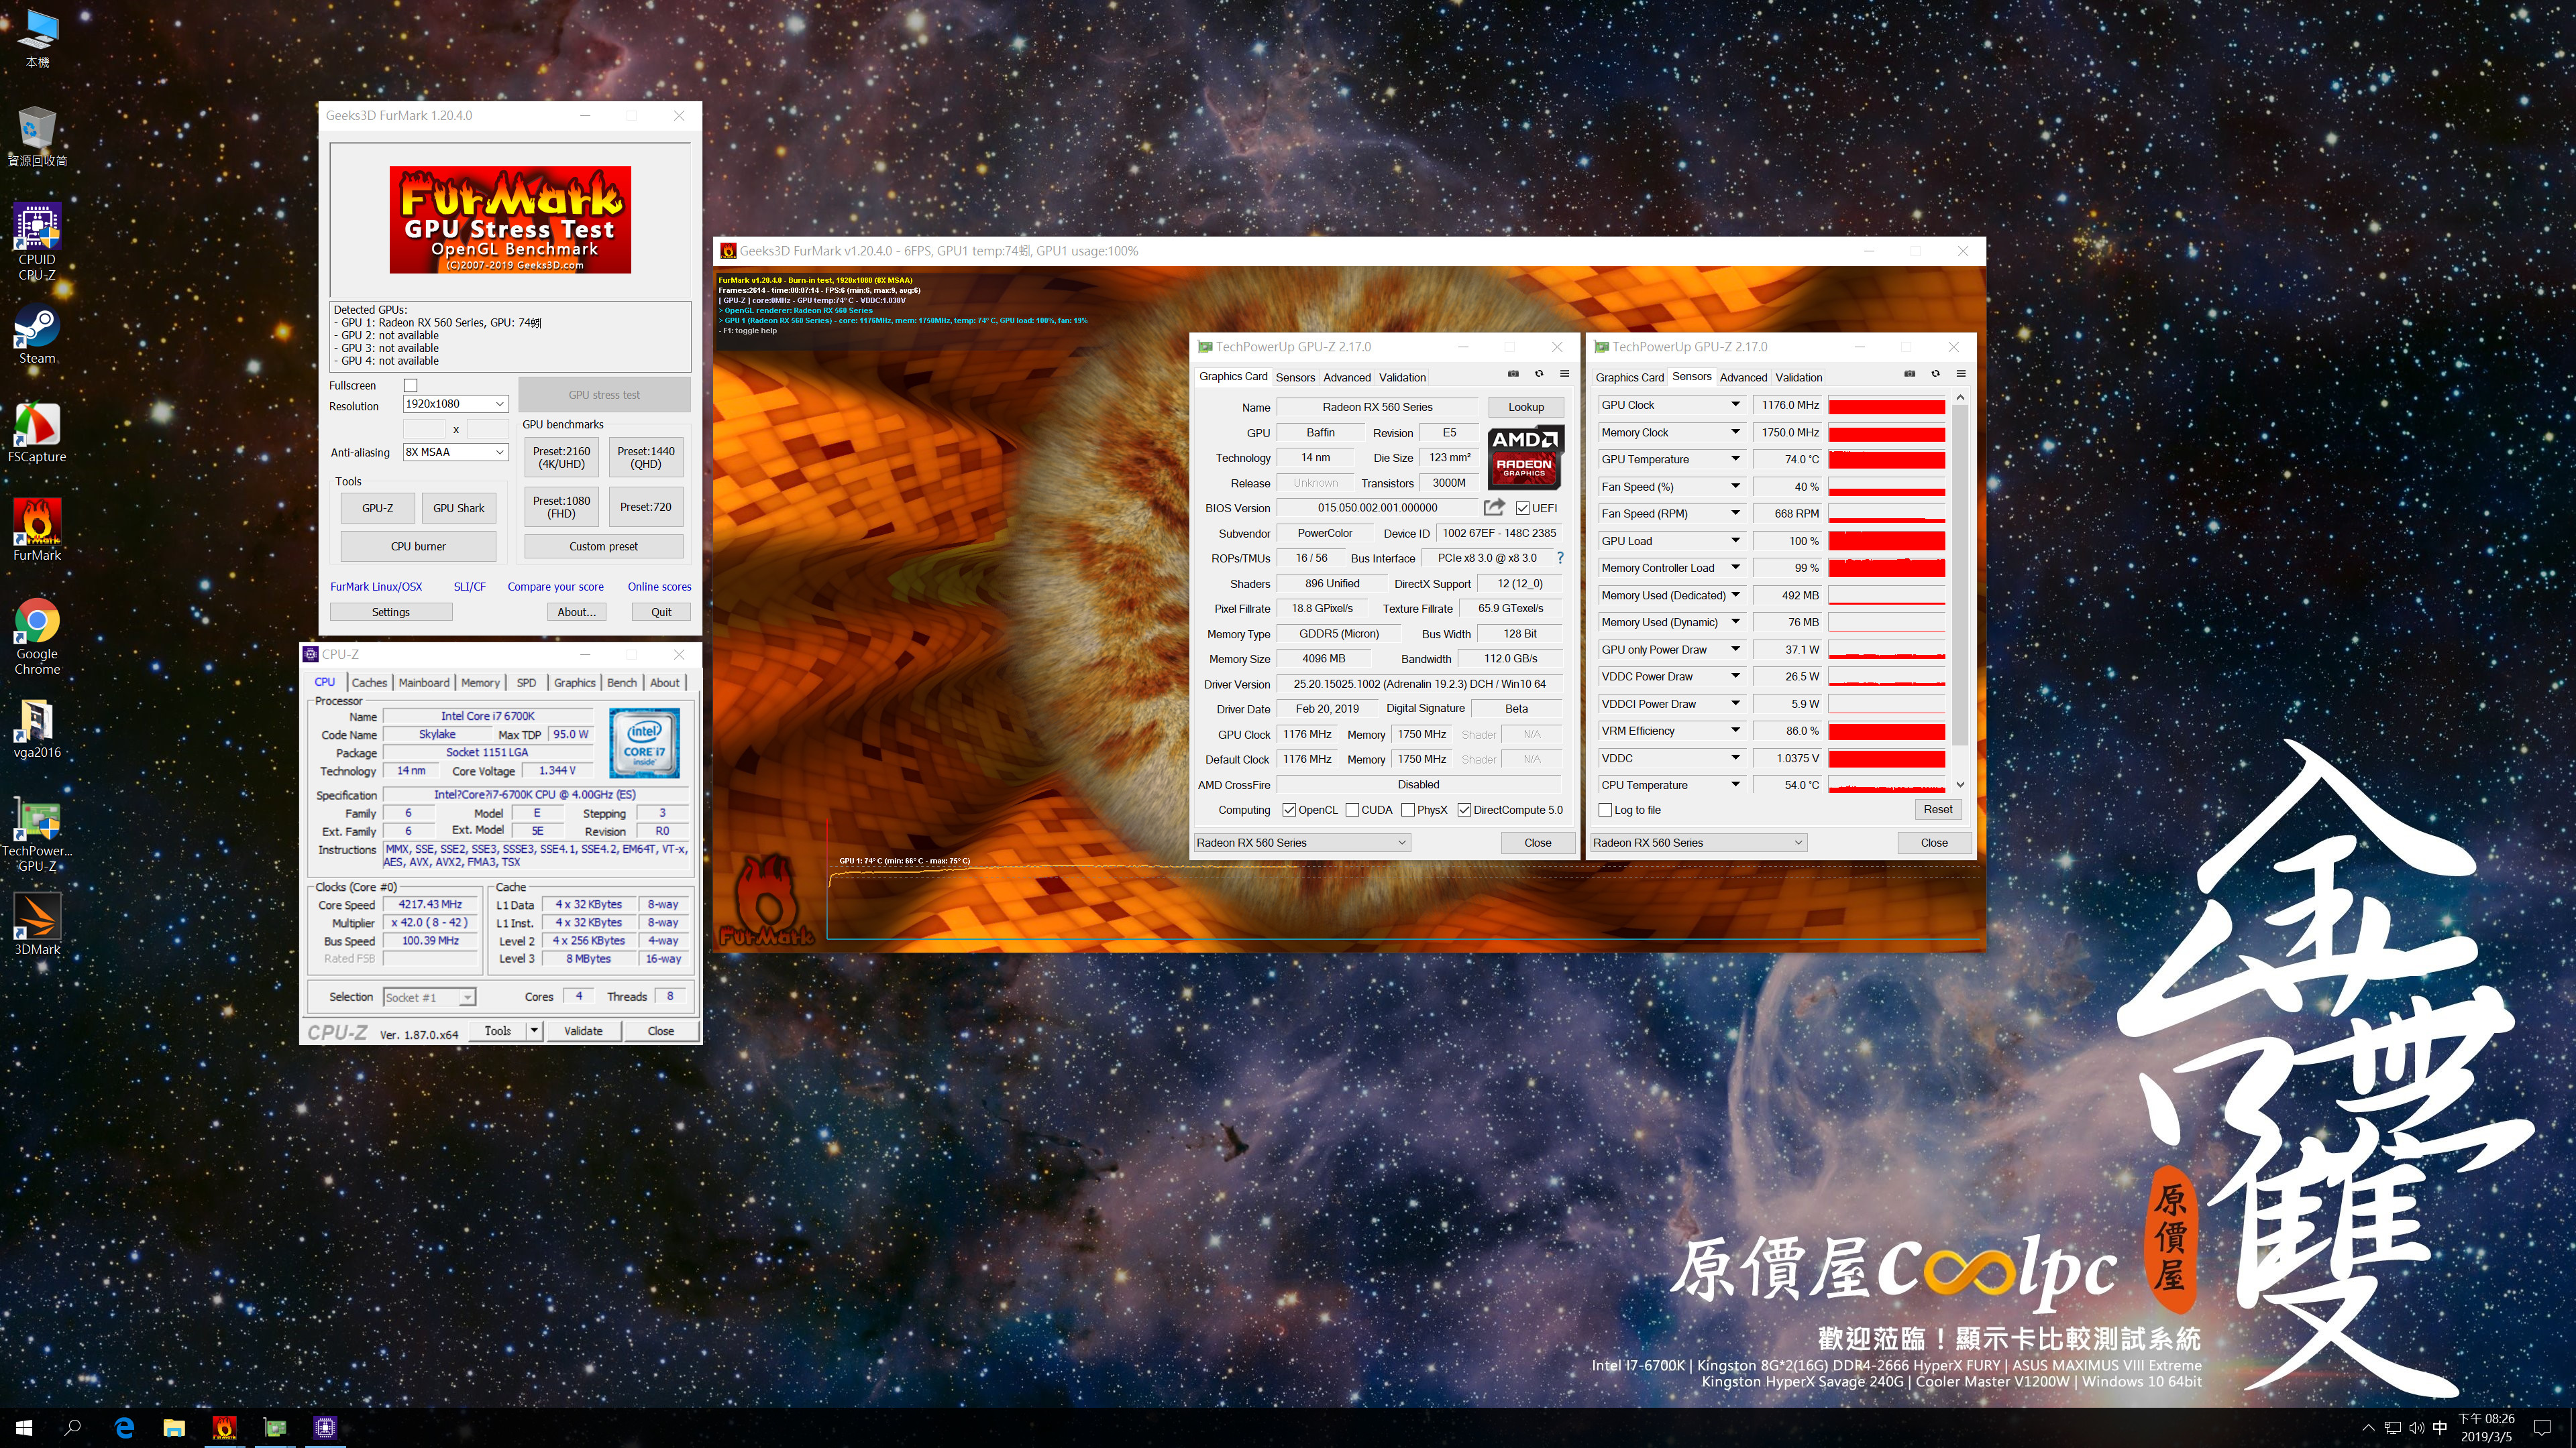
Task: Click screenshot camera icon in GPU-Z Sensors window
Action: [x=1909, y=374]
